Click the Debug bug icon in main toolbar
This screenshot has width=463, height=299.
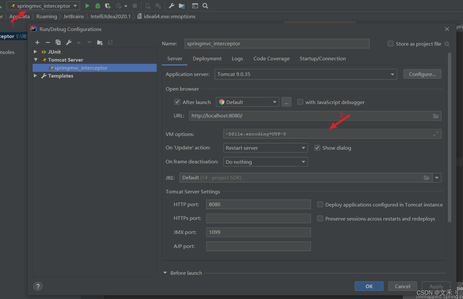[x=98, y=6]
